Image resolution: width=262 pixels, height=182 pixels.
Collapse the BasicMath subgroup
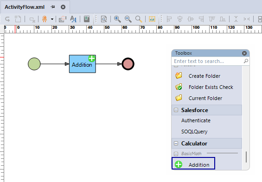pyautogui.click(x=176, y=154)
